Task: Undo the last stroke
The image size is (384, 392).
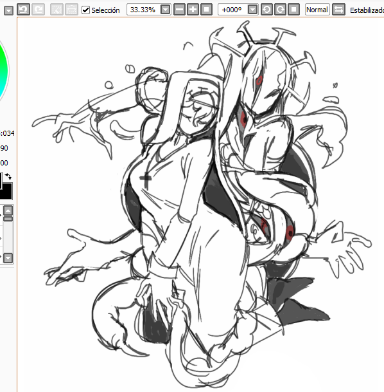Action: 23,10
